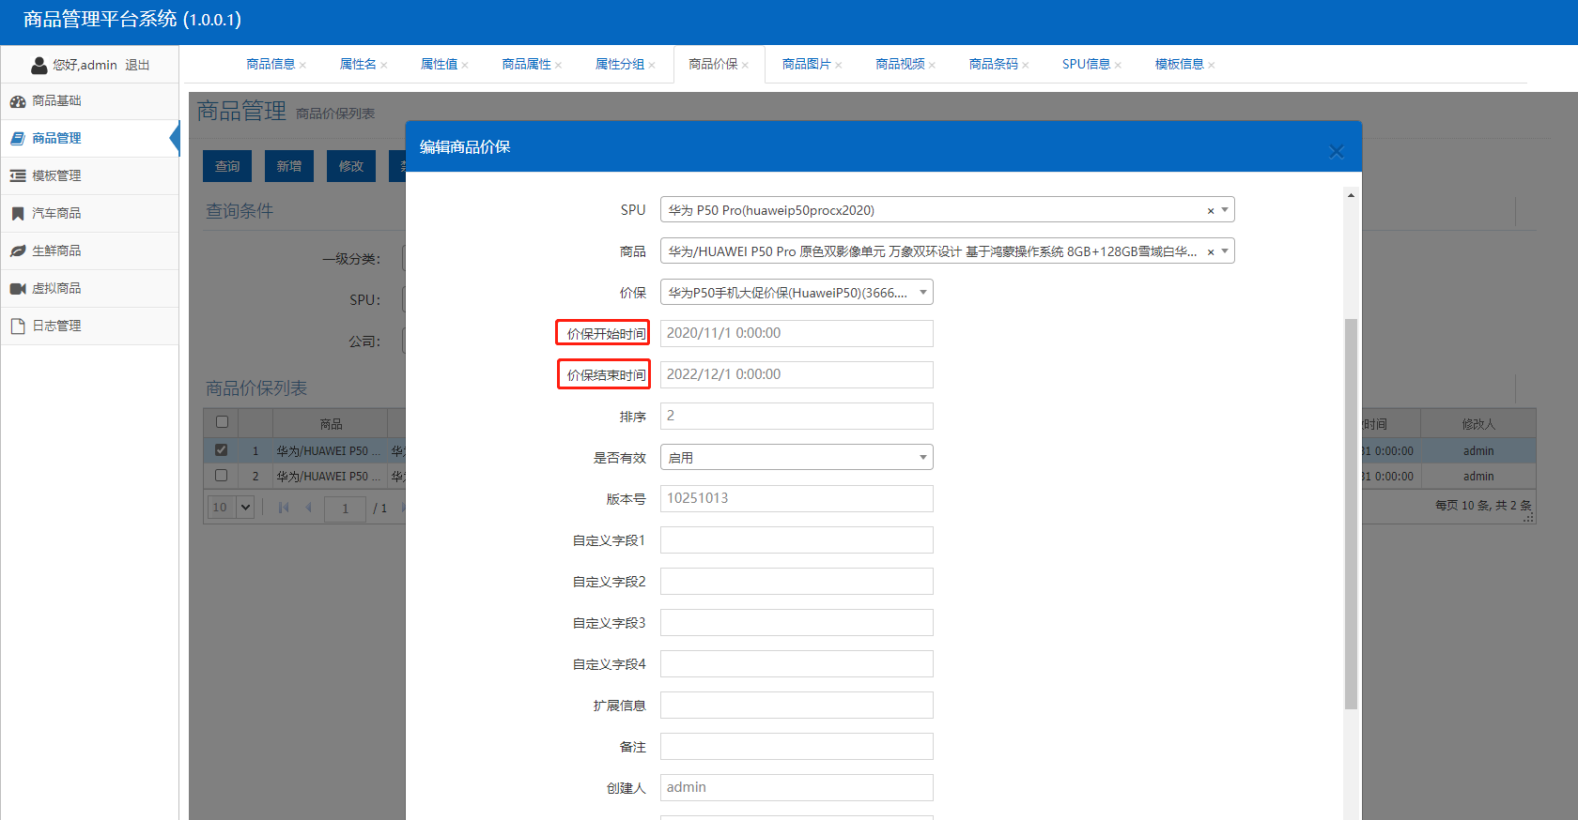Close the 属性分组 tab with its ×

tap(652, 66)
